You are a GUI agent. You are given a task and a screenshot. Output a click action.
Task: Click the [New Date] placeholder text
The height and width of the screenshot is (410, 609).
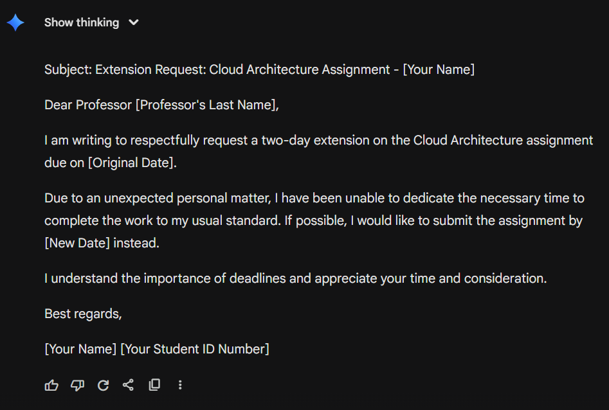(x=77, y=244)
